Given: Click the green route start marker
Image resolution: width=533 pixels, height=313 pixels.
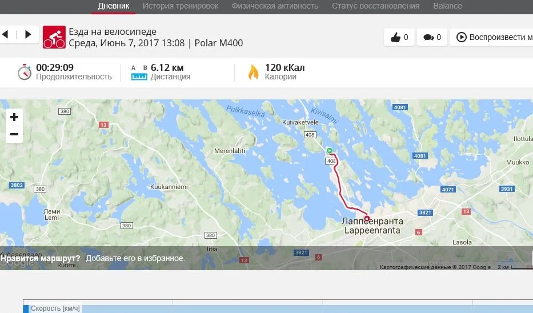Looking at the screenshot, I should click(x=330, y=151).
